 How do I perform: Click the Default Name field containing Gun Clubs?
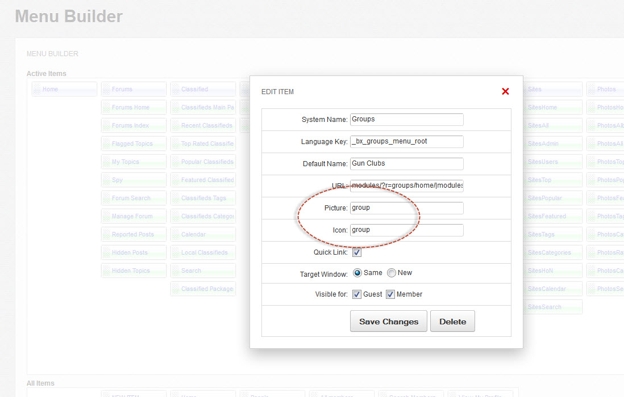(406, 163)
